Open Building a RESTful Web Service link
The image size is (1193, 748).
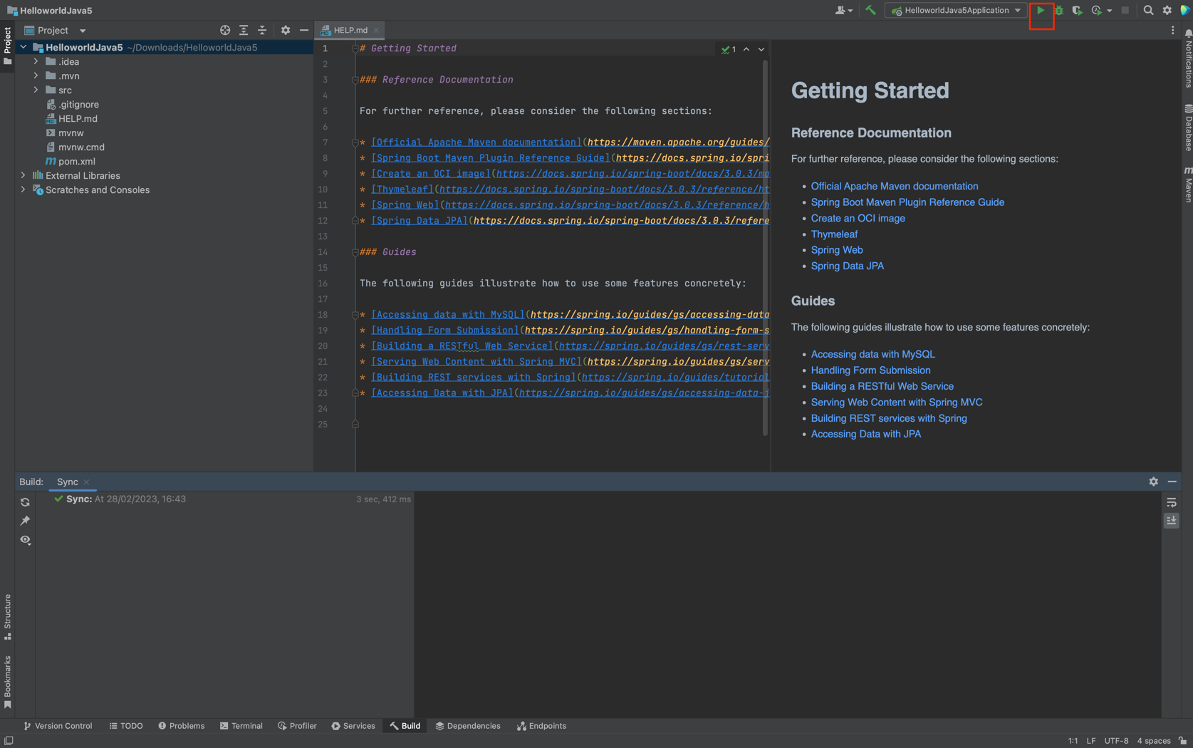click(x=882, y=386)
